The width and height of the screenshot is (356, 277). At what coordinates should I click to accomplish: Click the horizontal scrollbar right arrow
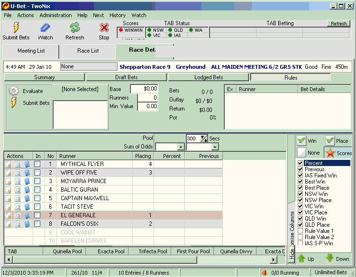(274, 259)
